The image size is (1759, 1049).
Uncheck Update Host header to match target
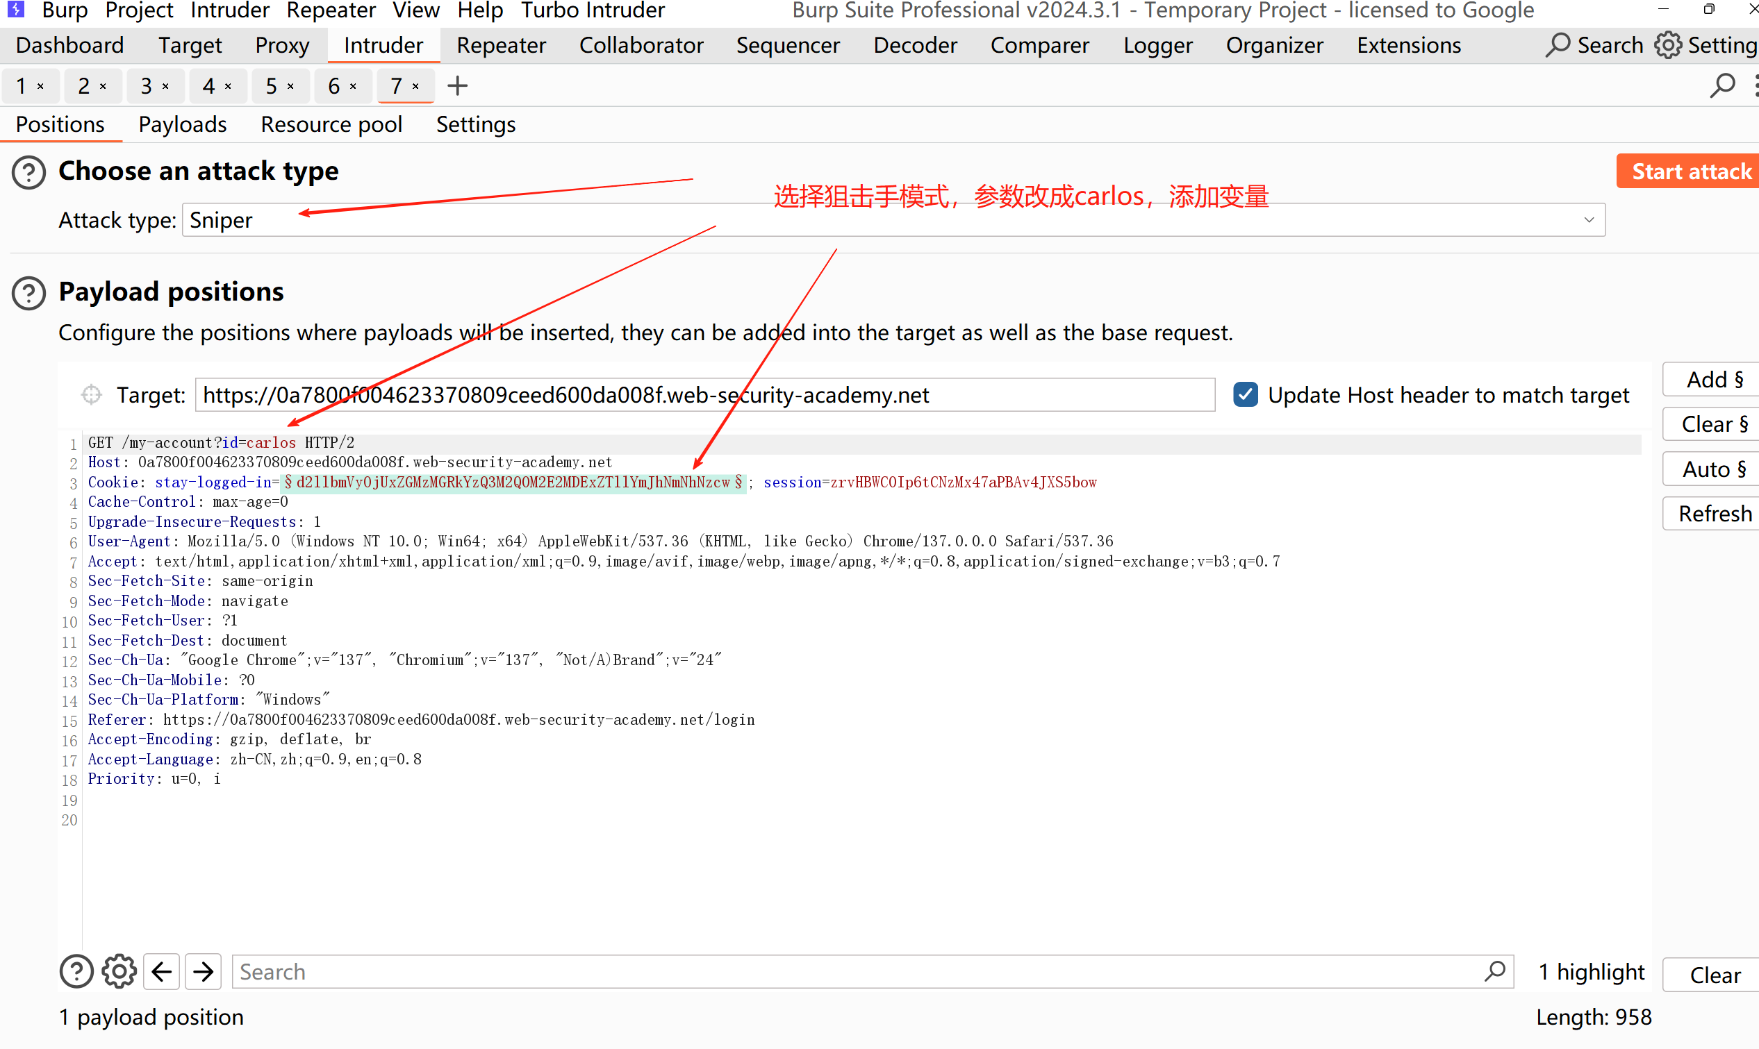(1245, 394)
